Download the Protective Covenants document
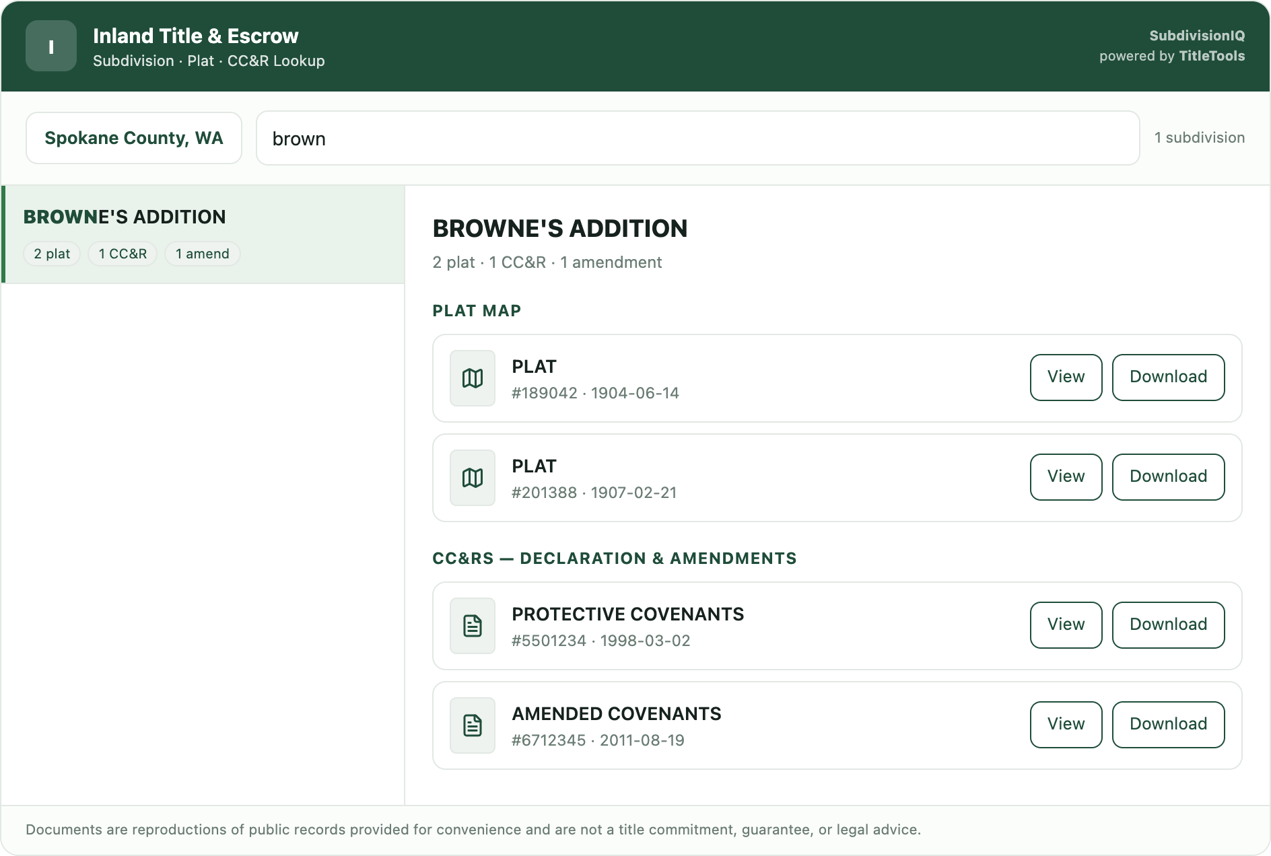Image resolution: width=1271 pixels, height=856 pixels. tap(1169, 625)
